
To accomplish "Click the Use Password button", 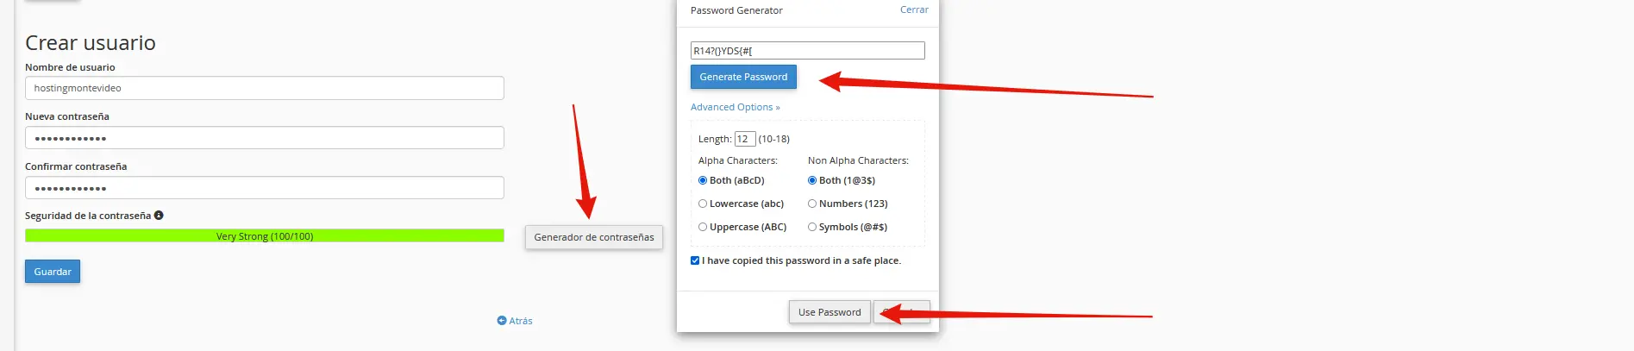I will coord(830,312).
